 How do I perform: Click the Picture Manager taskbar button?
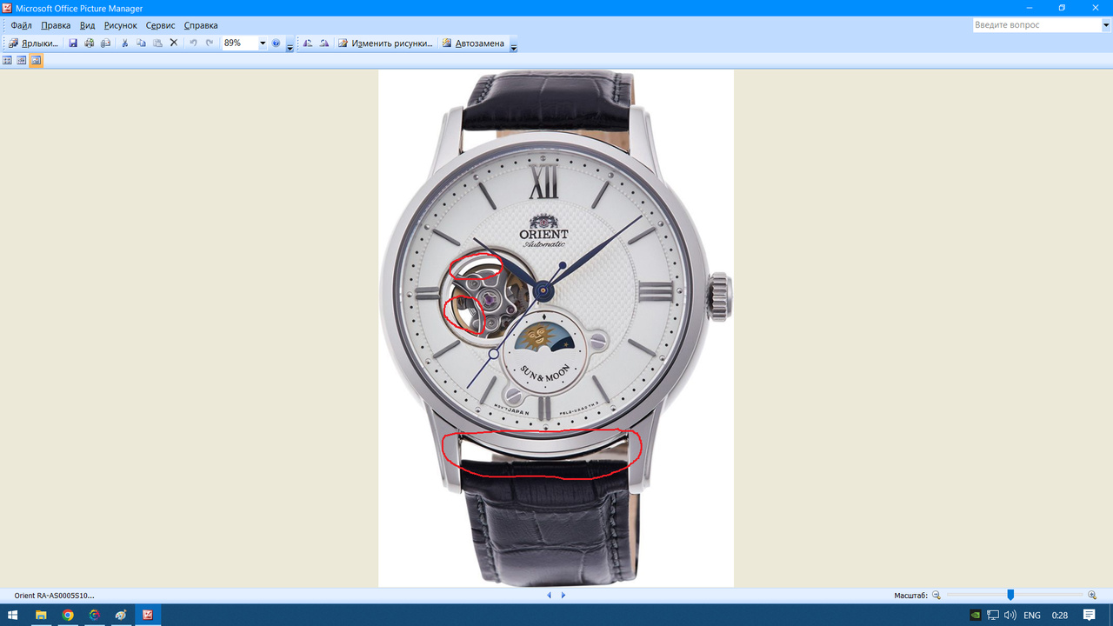(148, 615)
